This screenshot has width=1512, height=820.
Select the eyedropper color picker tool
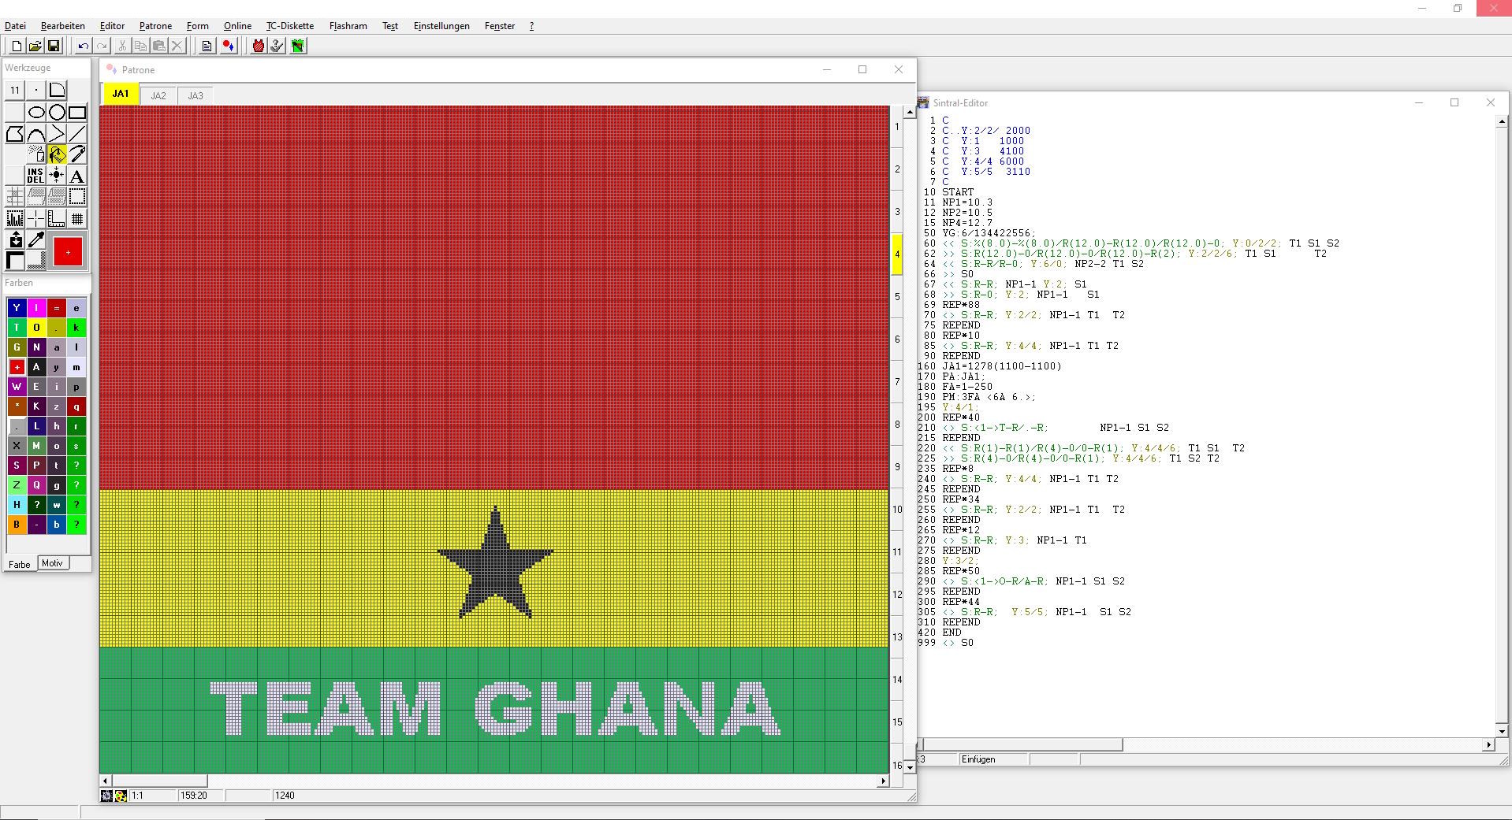coord(36,240)
